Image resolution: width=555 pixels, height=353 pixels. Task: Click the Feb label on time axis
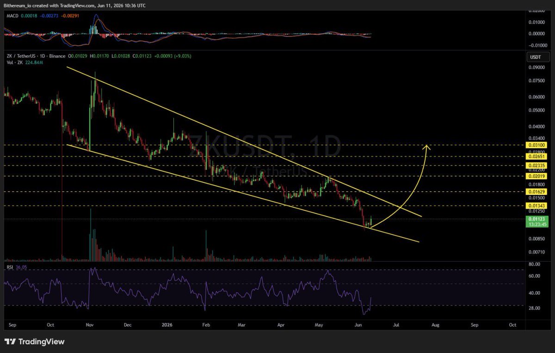[207, 325]
